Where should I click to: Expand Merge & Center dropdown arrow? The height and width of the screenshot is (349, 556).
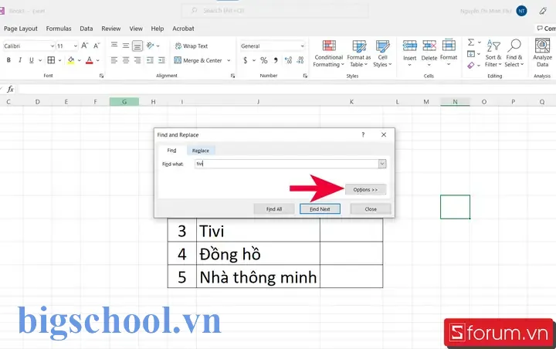[229, 60]
